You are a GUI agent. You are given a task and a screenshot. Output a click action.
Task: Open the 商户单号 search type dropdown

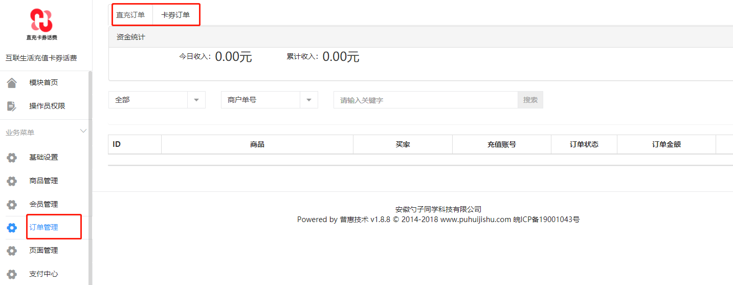point(270,100)
